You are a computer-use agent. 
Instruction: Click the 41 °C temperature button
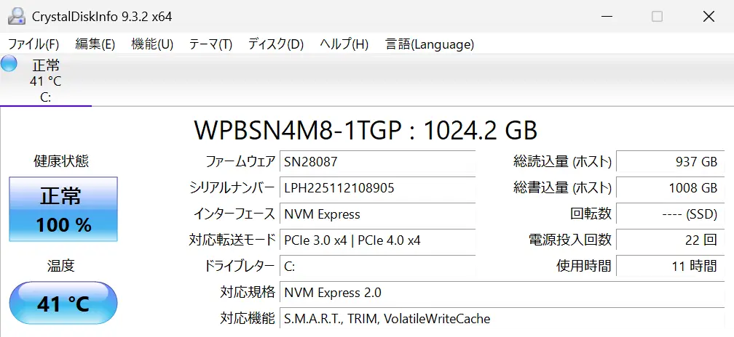[x=63, y=304]
